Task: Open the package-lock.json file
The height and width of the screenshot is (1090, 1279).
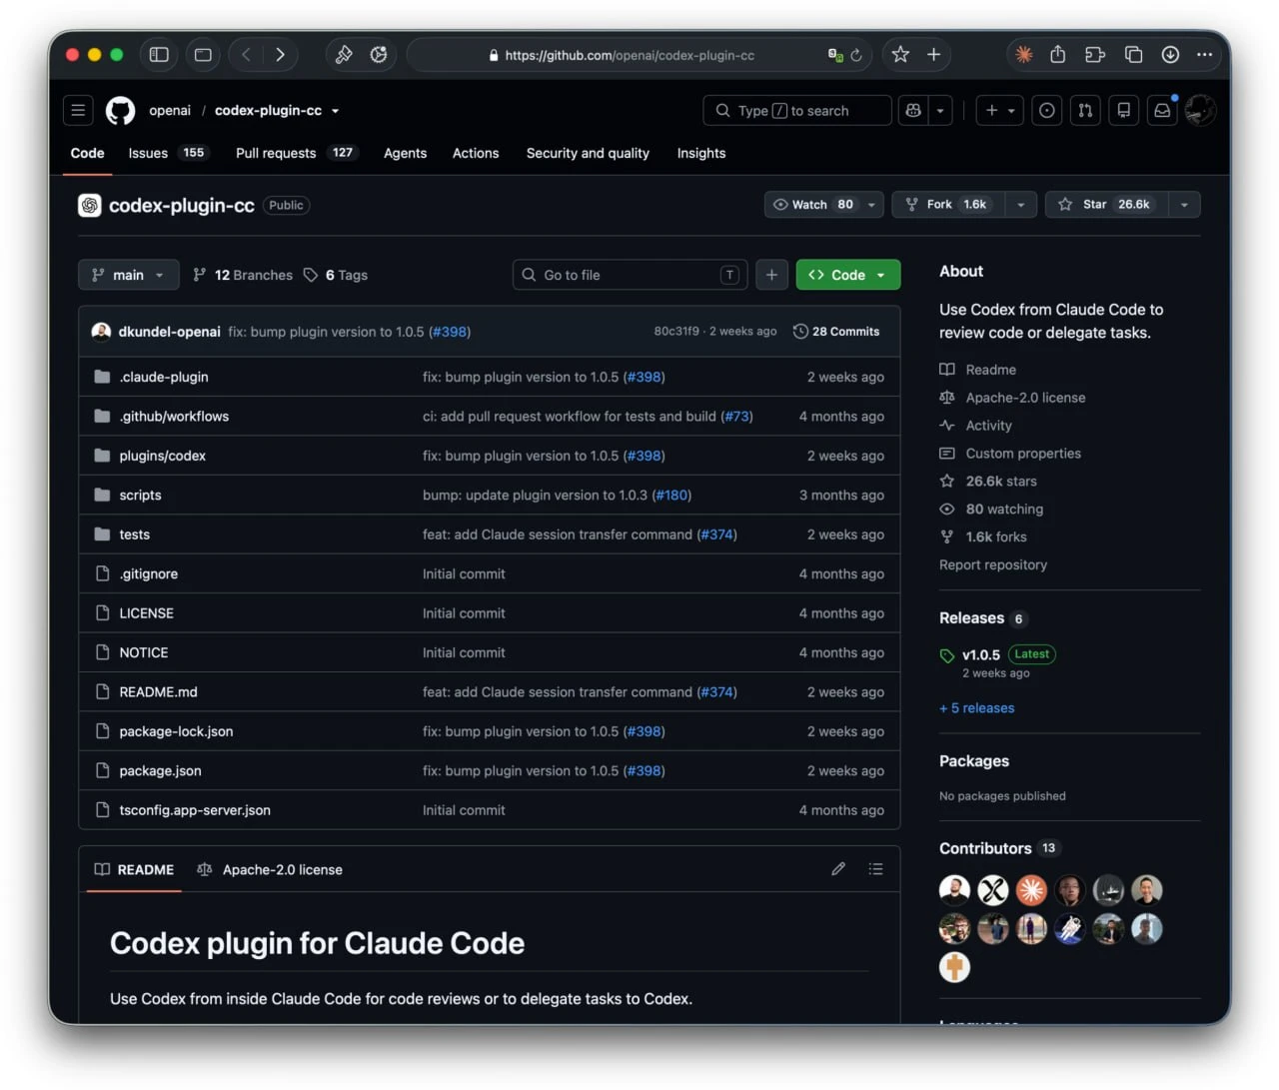Action: (176, 731)
